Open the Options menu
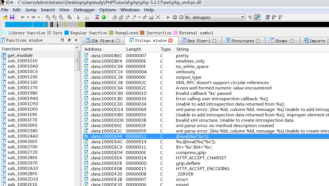329x186 pixels. (x=108, y=10)
